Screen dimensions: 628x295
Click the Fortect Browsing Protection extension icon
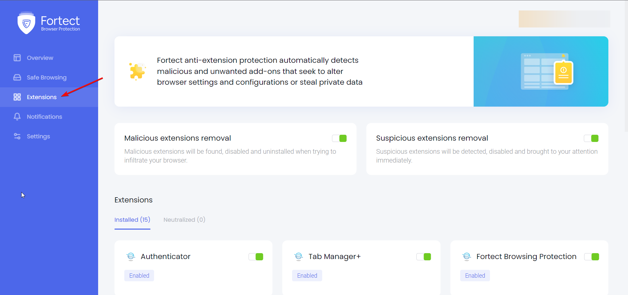(x=467, y=256)
